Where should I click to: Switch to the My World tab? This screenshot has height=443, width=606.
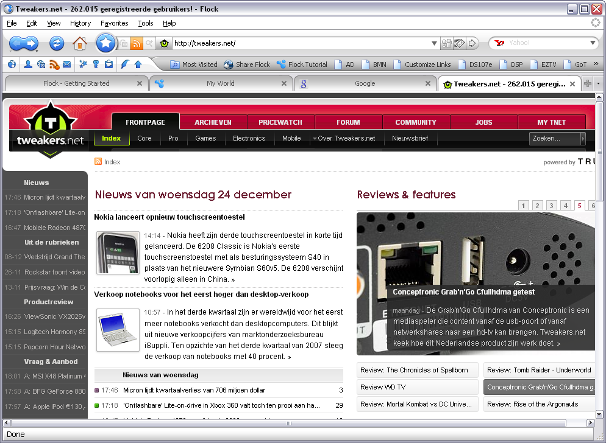point(220,83)
